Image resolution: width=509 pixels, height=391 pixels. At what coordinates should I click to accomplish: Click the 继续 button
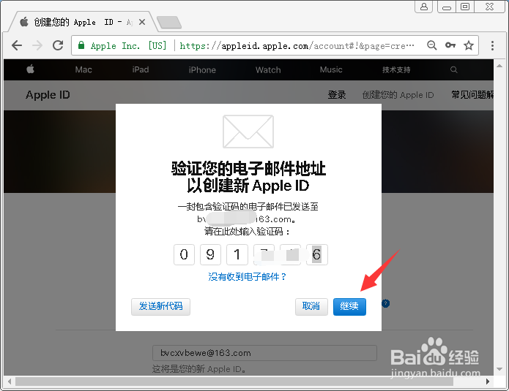(349, 306)
